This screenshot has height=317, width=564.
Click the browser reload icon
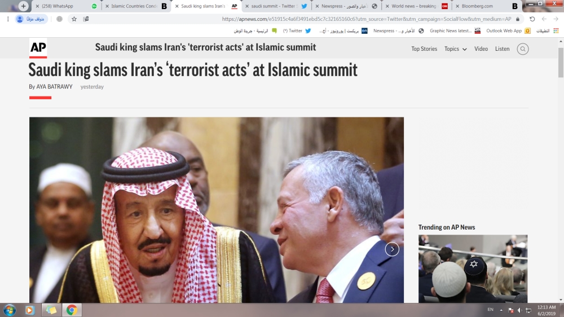(x=532, y=19)
